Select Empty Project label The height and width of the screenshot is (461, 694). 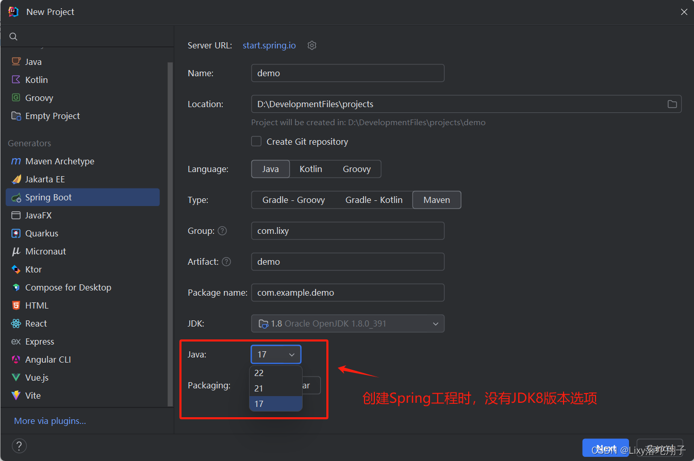tap(53, 116)
